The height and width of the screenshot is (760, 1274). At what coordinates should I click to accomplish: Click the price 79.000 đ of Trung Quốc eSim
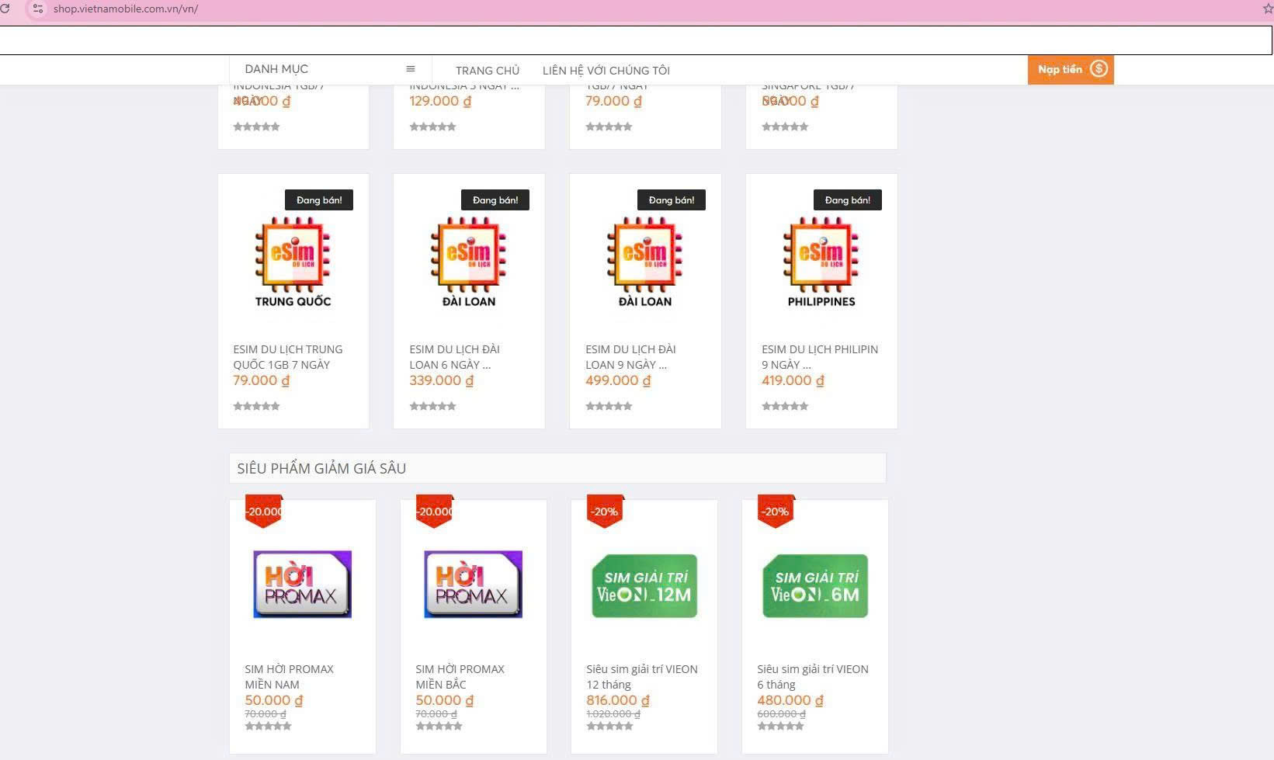(262, 381)
